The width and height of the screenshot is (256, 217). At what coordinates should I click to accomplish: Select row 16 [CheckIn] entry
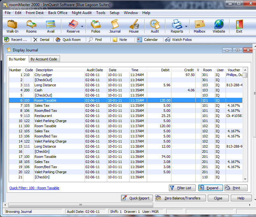click(x=125, y=151)
